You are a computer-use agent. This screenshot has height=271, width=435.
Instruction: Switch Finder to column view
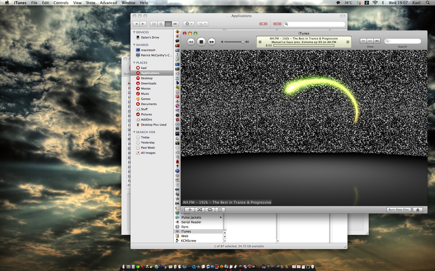[168, 24]
